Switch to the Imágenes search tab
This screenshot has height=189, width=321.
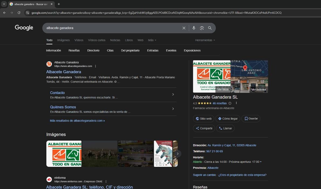(63, 40)
